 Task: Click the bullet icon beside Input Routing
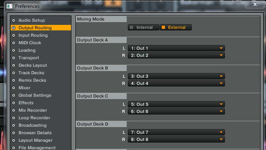click(13, 35)
